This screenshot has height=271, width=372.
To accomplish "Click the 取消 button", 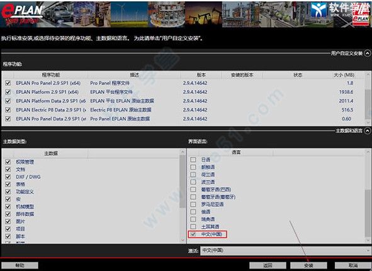I will pyautogui.click(x=352, y=265).
